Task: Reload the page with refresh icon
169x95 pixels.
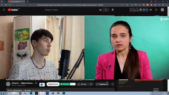Action: tap(10, 5)
